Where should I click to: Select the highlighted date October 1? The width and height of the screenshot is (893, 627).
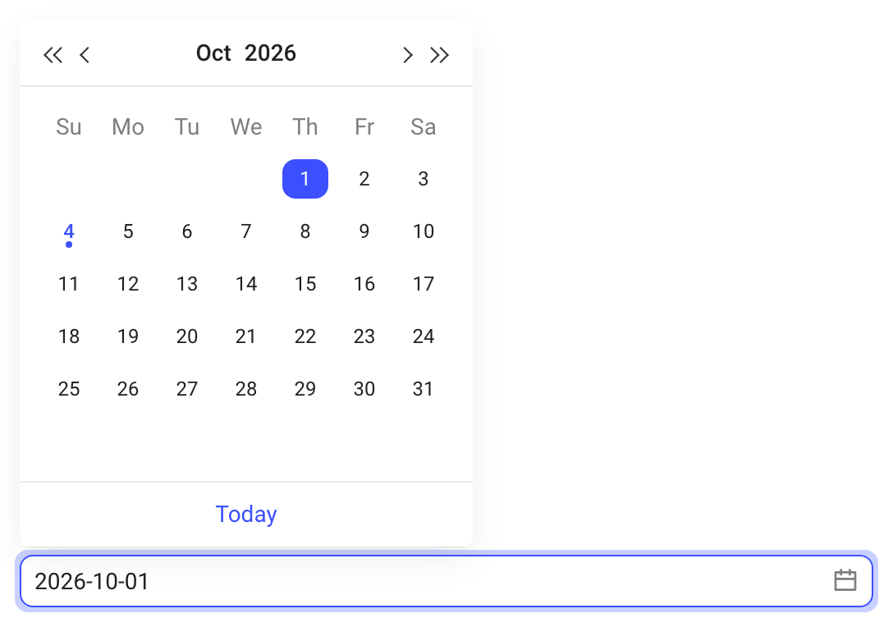coord(305,179)
